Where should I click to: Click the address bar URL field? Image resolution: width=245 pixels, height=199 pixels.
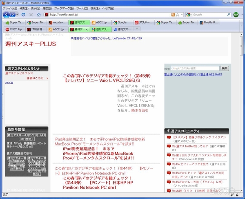click(x=109, y=15)
